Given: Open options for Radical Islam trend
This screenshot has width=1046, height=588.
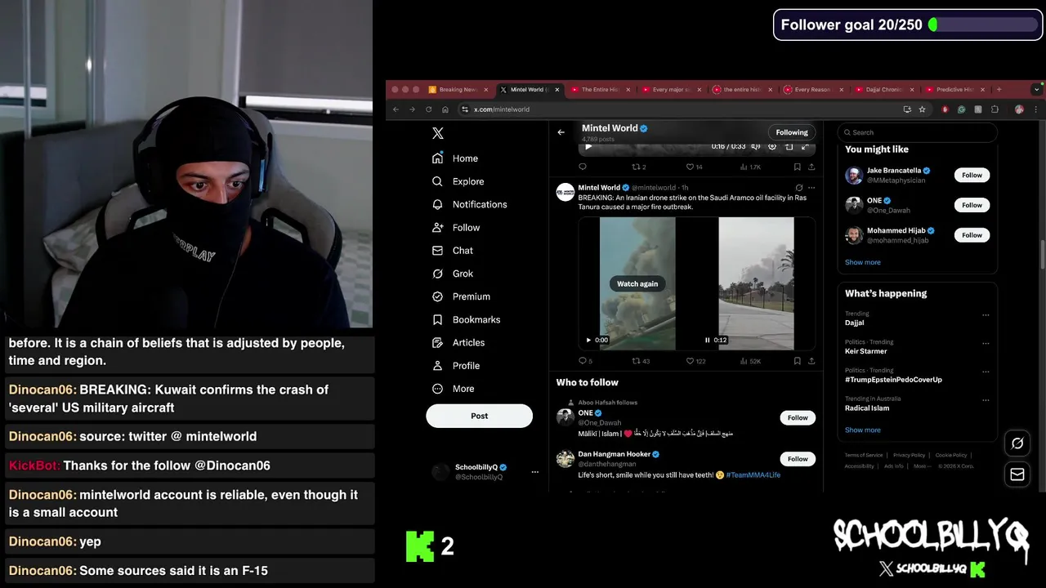Looking at the screenshot, I should tap(986, 400).
